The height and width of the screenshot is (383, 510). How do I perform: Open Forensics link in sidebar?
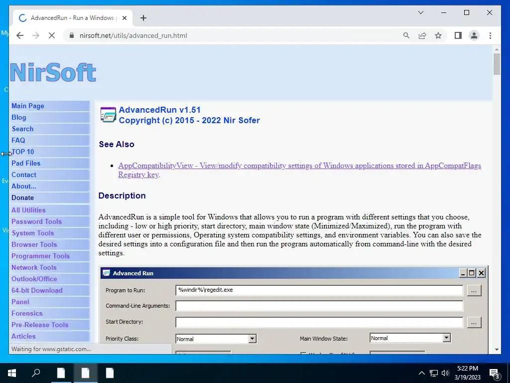(27, 313)
